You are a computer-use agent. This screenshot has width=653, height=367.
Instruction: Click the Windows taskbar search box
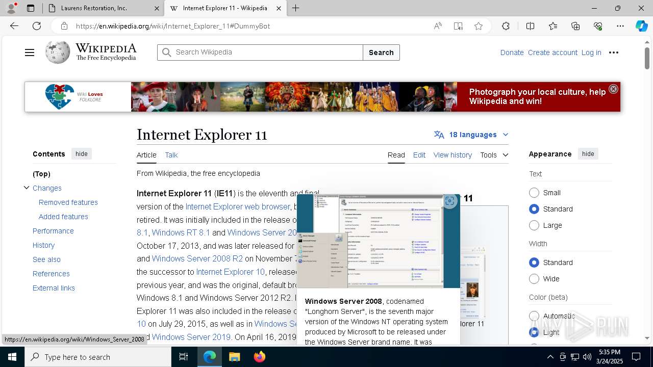point(98,357)
